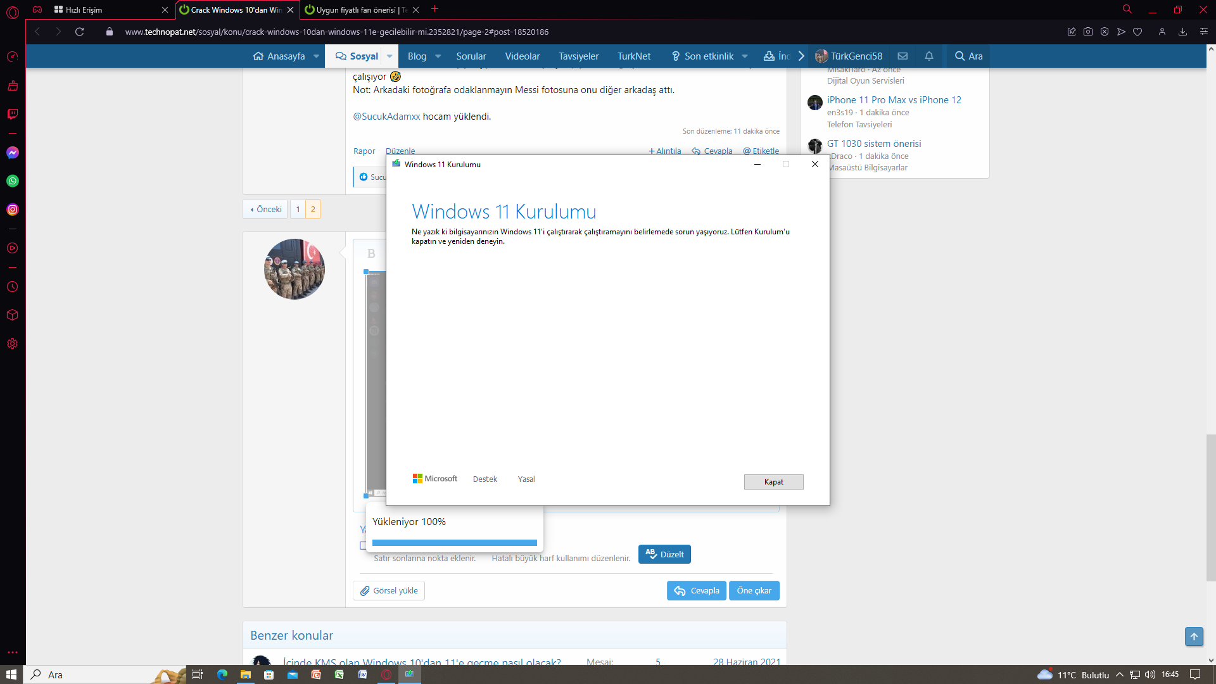Click the Yükleniyor upload progress bar
The width and height of the screenshot is (1216, 684).
click(x=454, y=543)
